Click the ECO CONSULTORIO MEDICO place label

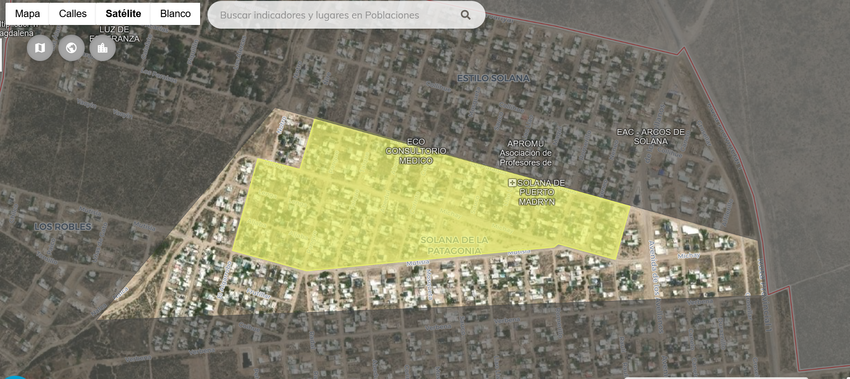(x=416, y=151)
